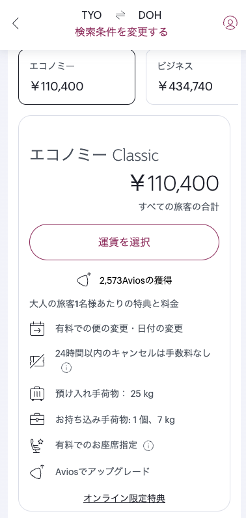Click the seat selection icon

37,445
